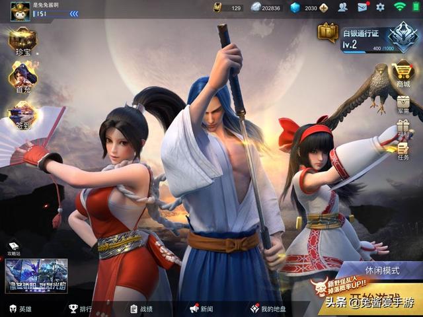Tap the silver ore currency icon
The width and height of the screenshot is (423, 317).
[x=256, y=7]
